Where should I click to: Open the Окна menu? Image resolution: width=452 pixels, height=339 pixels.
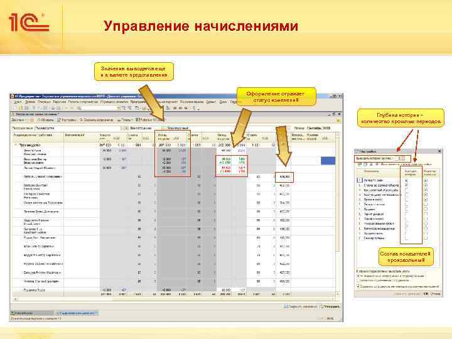tap(223, 102)
